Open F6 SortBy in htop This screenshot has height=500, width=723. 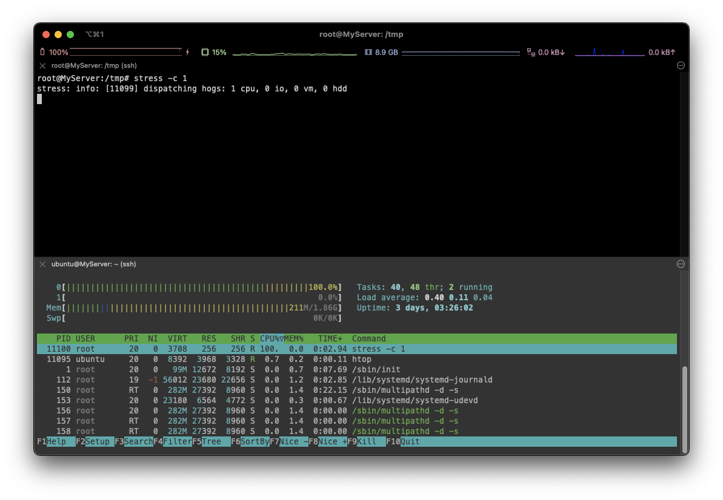pyautogui.click(x=250, y=441)
